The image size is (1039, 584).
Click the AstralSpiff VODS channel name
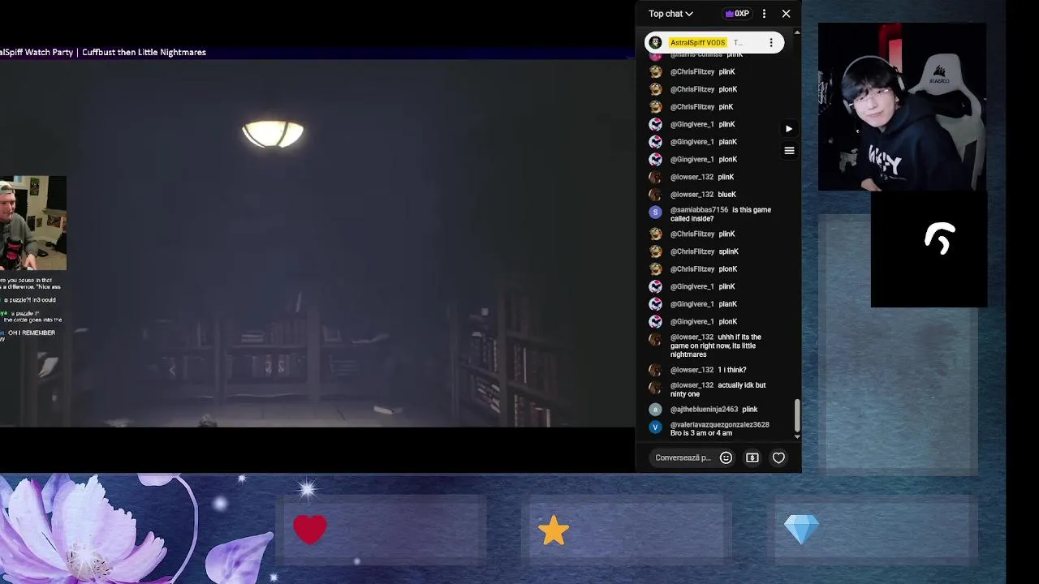698,43
